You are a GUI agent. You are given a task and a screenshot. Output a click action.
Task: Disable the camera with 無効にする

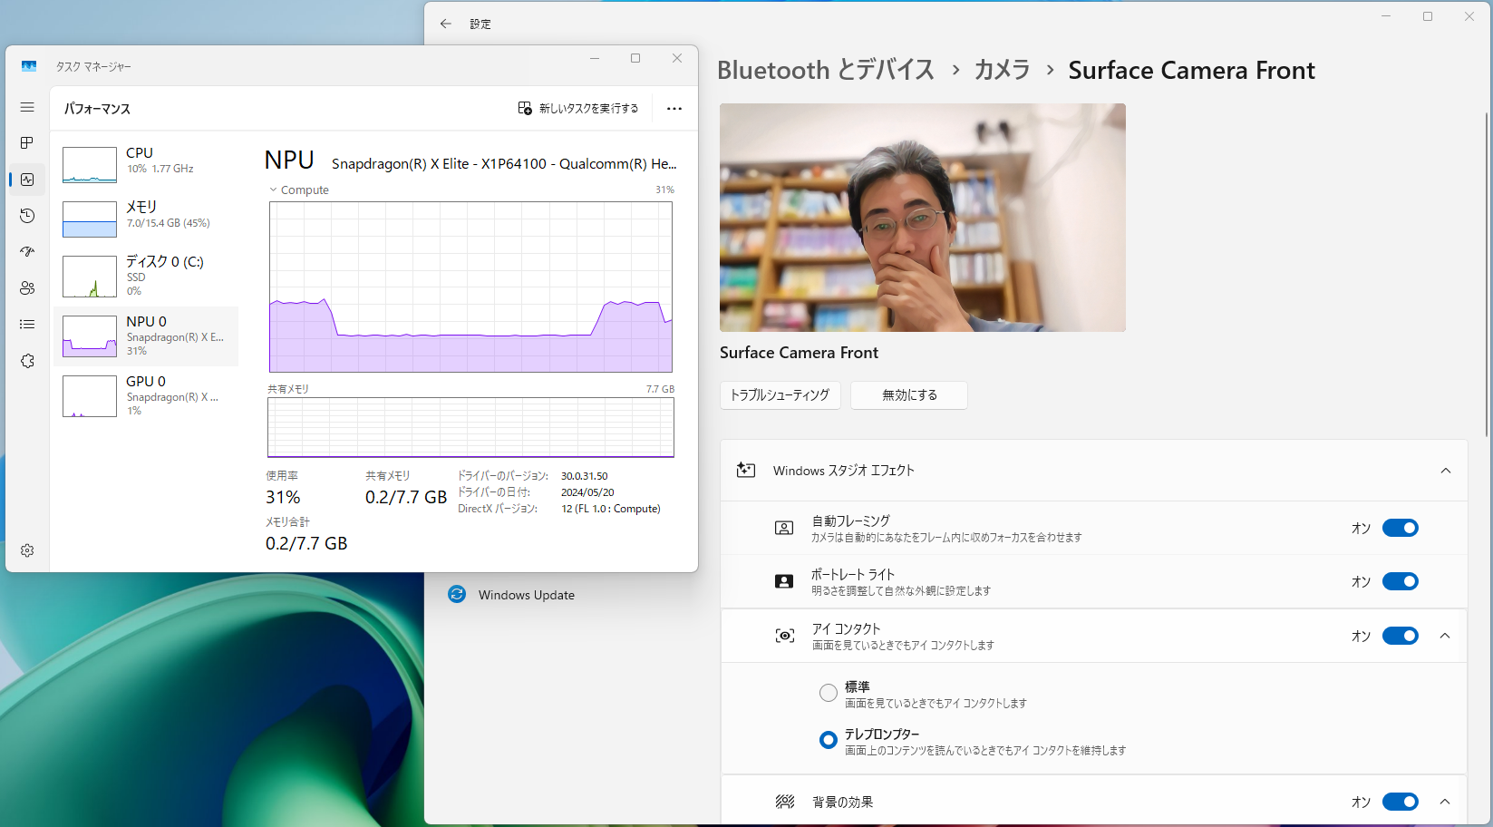click(908, 395)
